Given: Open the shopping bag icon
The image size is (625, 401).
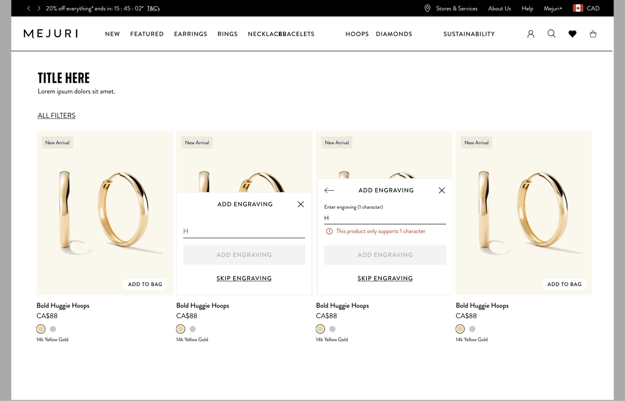Looking at the screenshot, I should (x=593, y=34).
